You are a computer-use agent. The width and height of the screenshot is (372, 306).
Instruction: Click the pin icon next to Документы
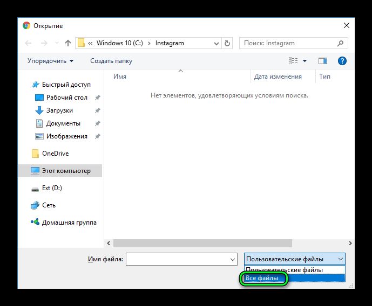(x=98, y=123)
